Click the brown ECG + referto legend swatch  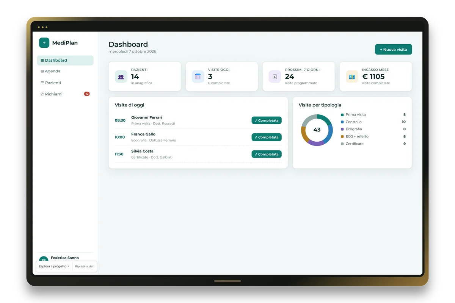pyautogui.click(x=342, y=136)
